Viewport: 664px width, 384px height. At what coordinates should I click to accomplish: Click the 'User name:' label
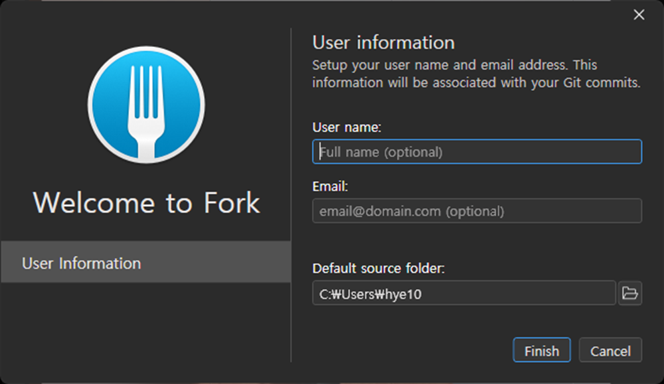tap(347, 127)
